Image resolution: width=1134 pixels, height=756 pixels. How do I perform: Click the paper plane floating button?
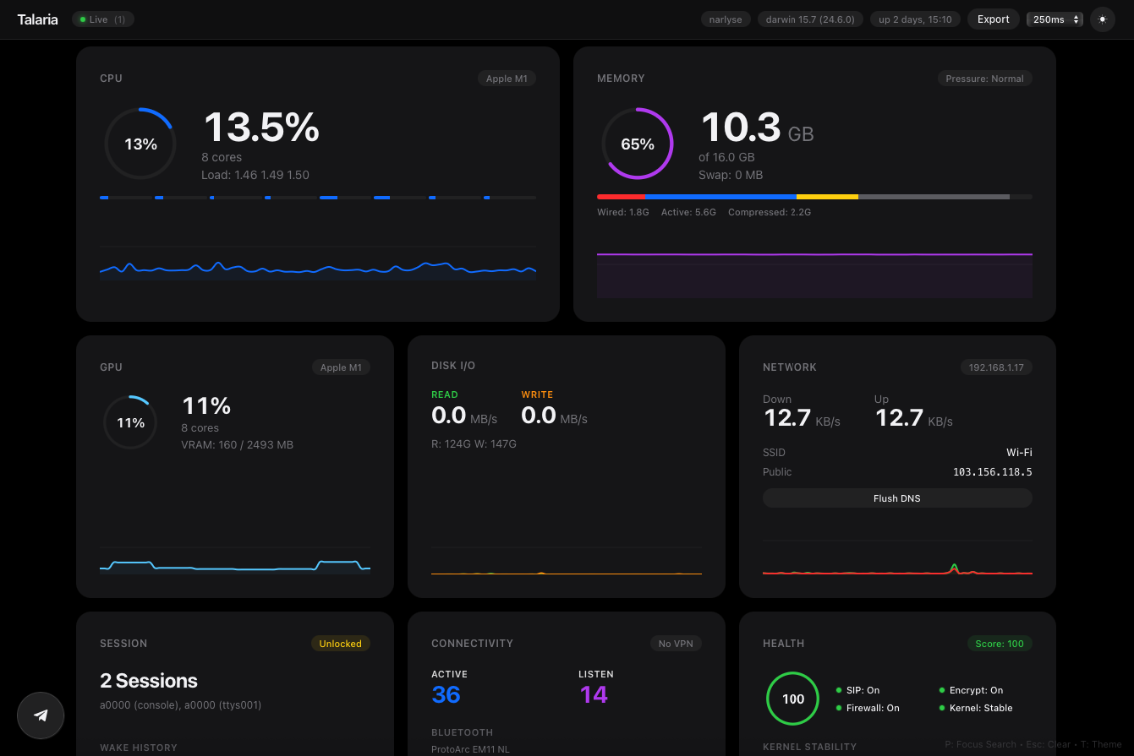coord(41,715)
